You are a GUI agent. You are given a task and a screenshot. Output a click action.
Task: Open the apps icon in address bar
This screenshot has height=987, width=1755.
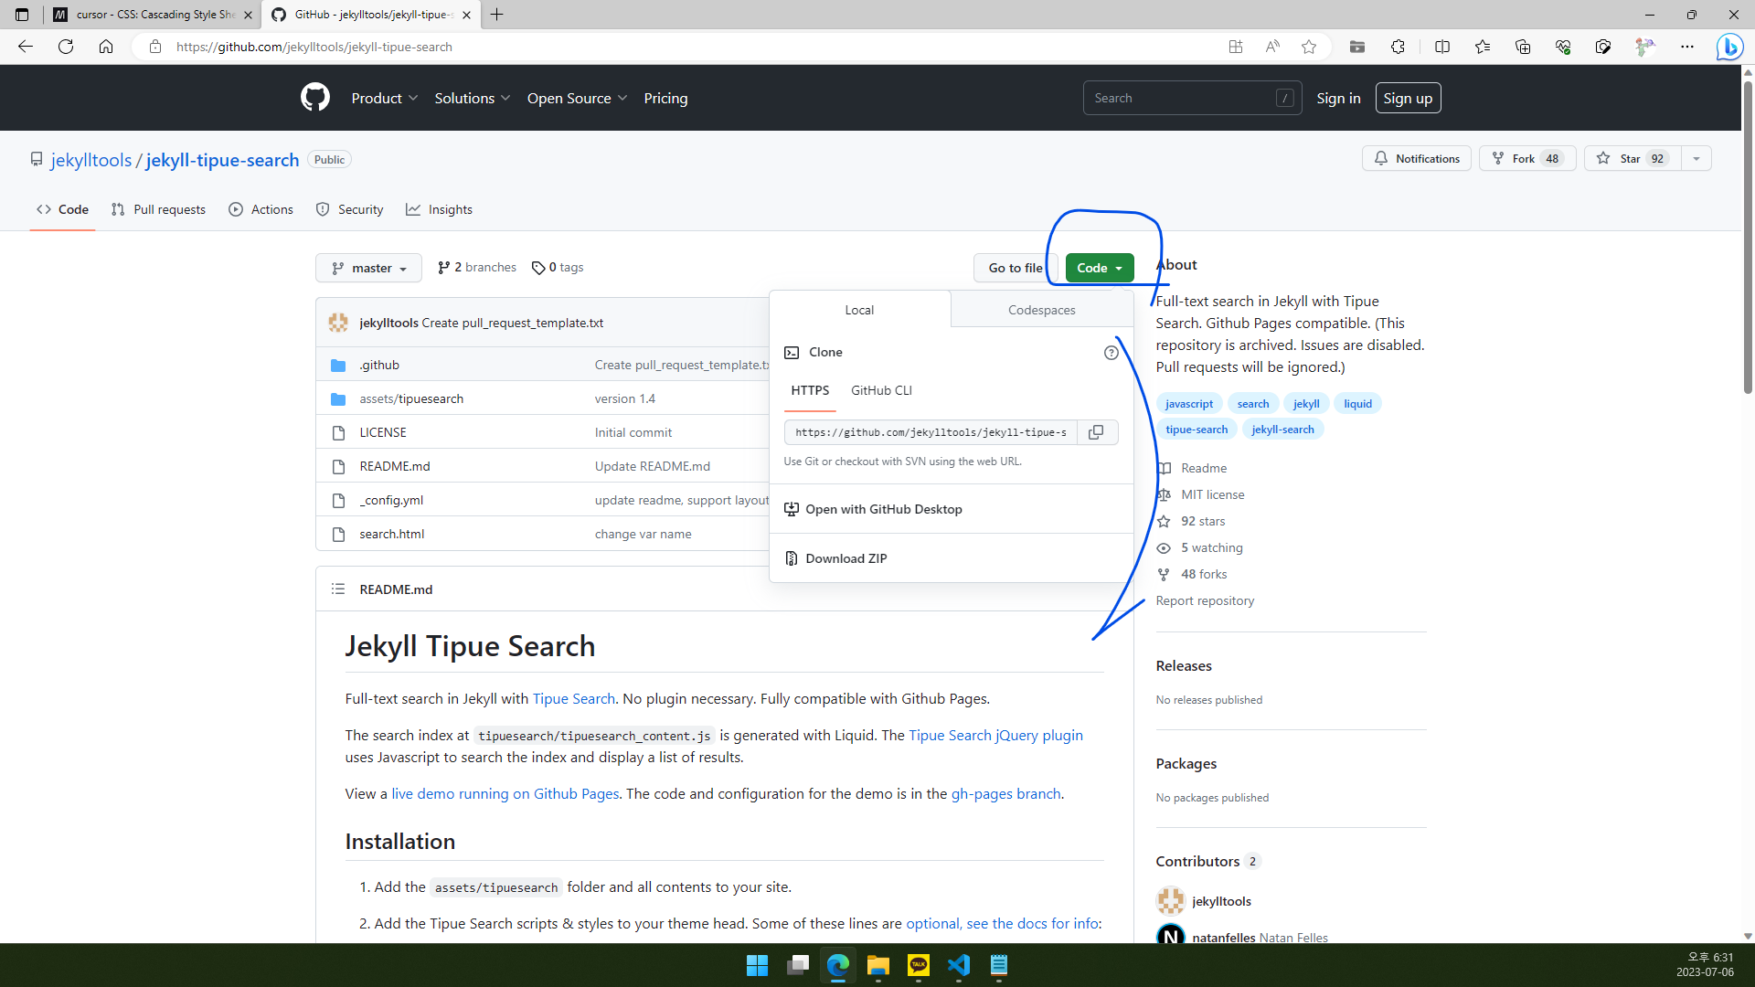click(1236, 47)
